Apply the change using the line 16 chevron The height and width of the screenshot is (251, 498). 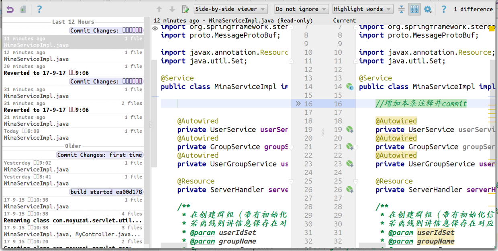tap(298, 104)
